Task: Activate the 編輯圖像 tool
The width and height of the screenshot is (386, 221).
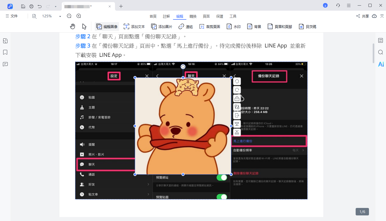Action: point(107,27)
